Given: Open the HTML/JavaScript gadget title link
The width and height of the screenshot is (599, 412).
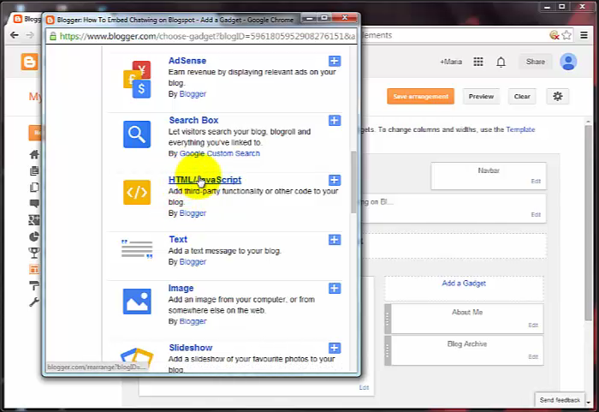Looking at the screenshot, I should 205,180.
